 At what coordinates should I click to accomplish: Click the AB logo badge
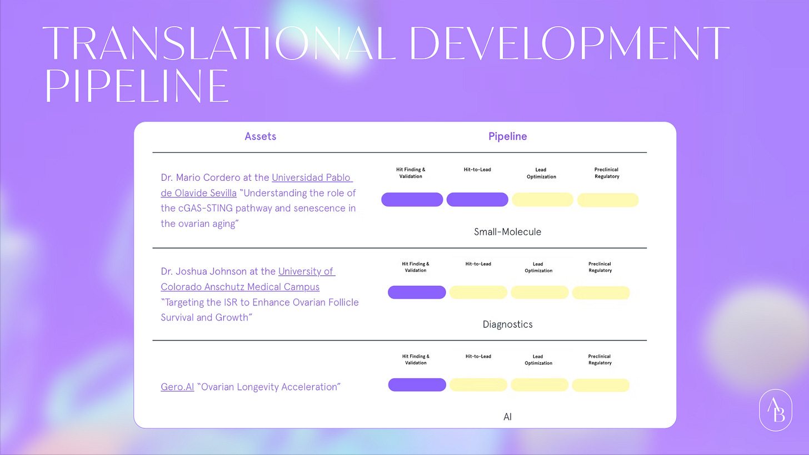pyautogui.click(x=775, y=411)
